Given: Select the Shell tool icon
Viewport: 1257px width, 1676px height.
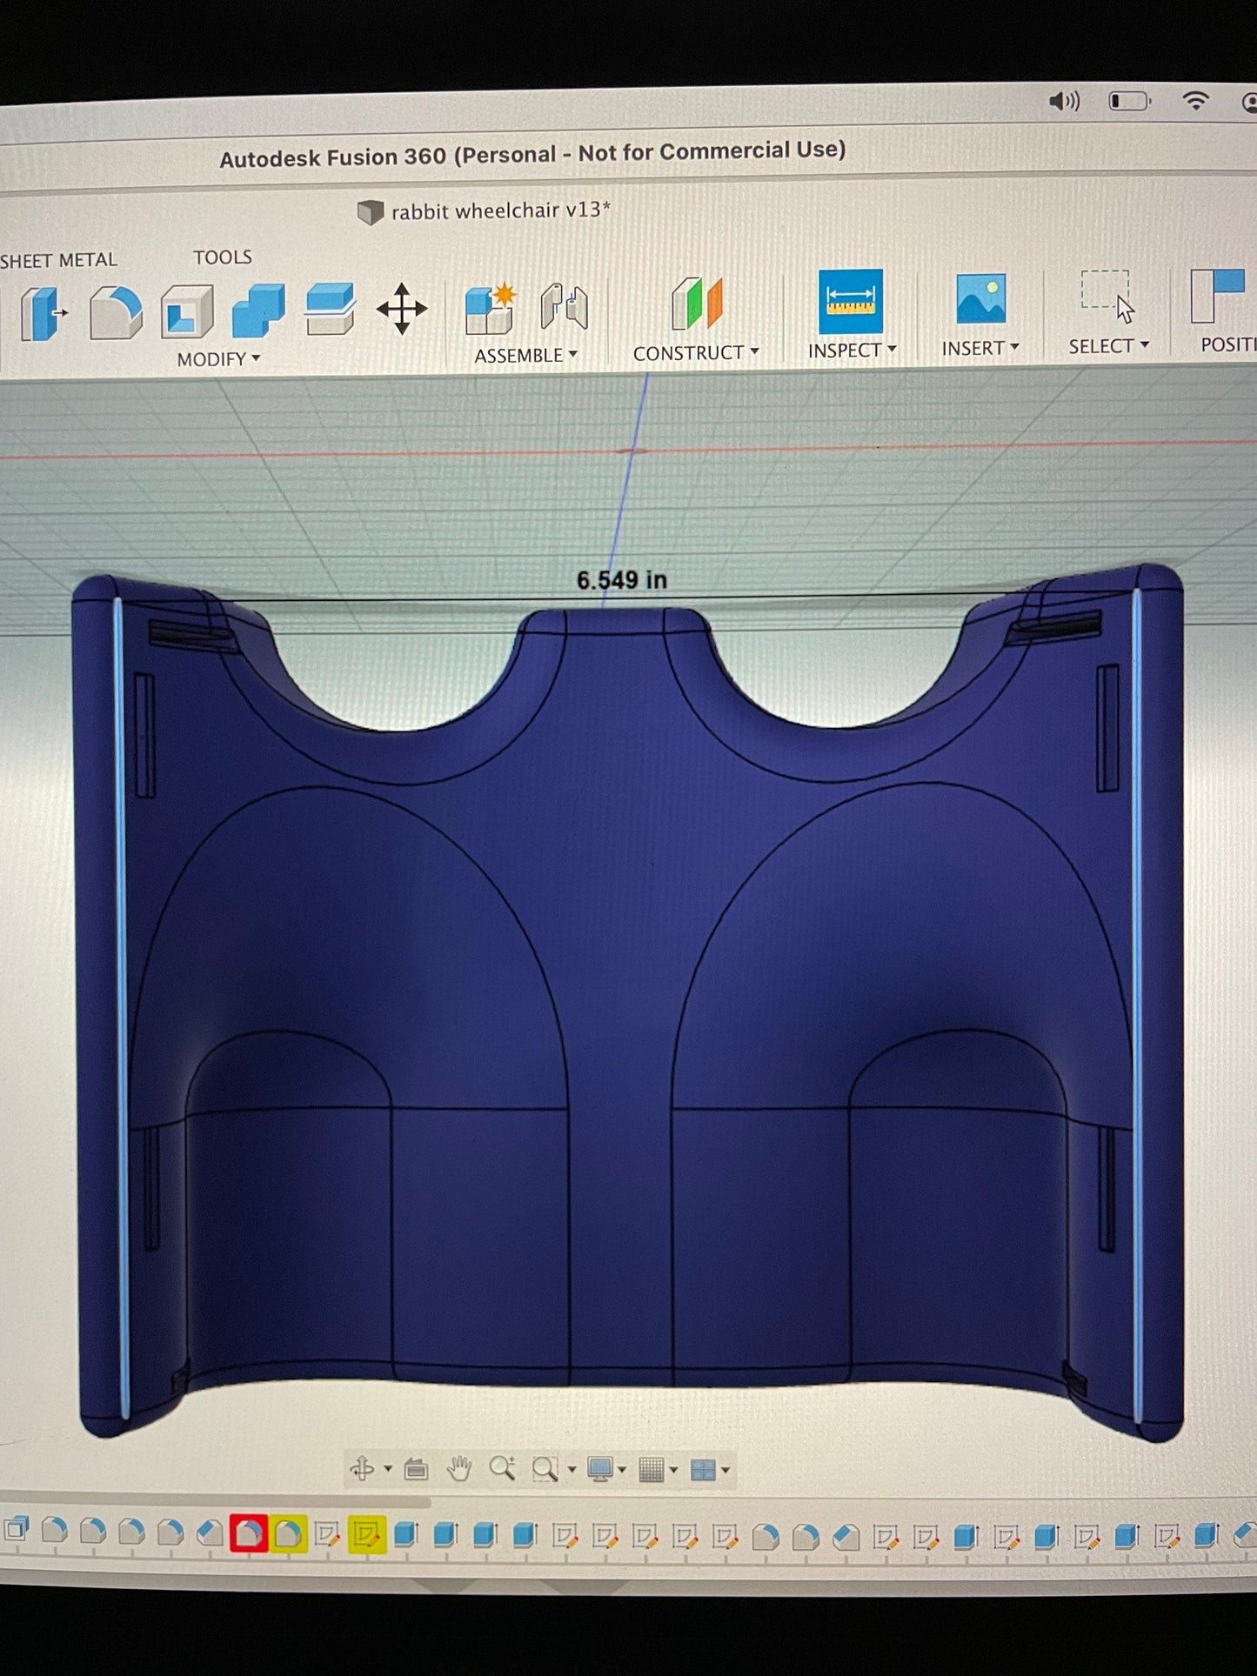Looking at the screenshot, I should coord(187,311).
